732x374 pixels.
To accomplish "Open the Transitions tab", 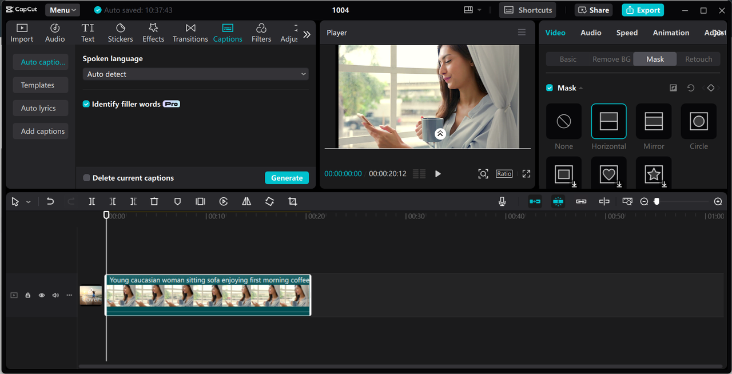I will 190,33.
